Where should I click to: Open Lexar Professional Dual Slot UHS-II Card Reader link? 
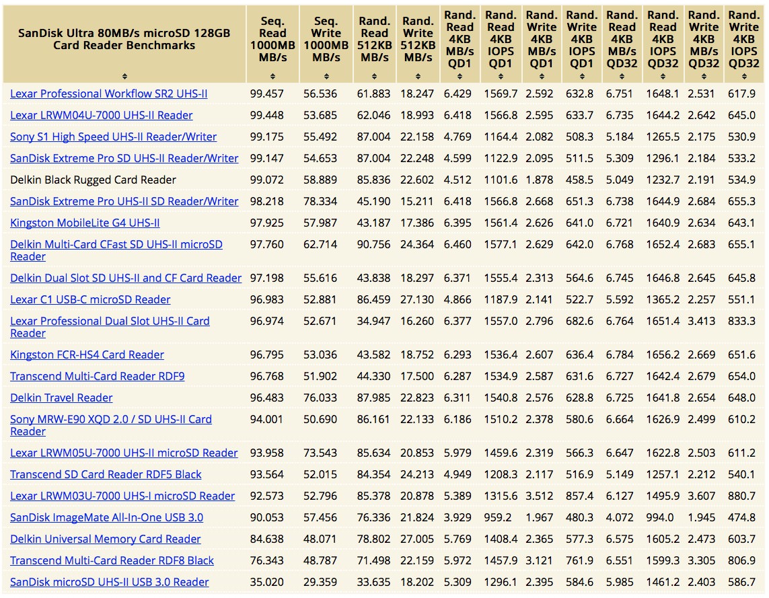(x=110, y=327)
